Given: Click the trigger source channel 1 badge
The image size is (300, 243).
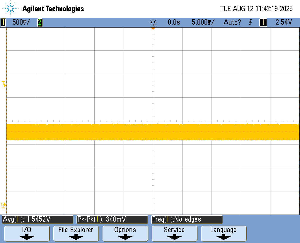Looking at the screenshot, I should (263, 22).
